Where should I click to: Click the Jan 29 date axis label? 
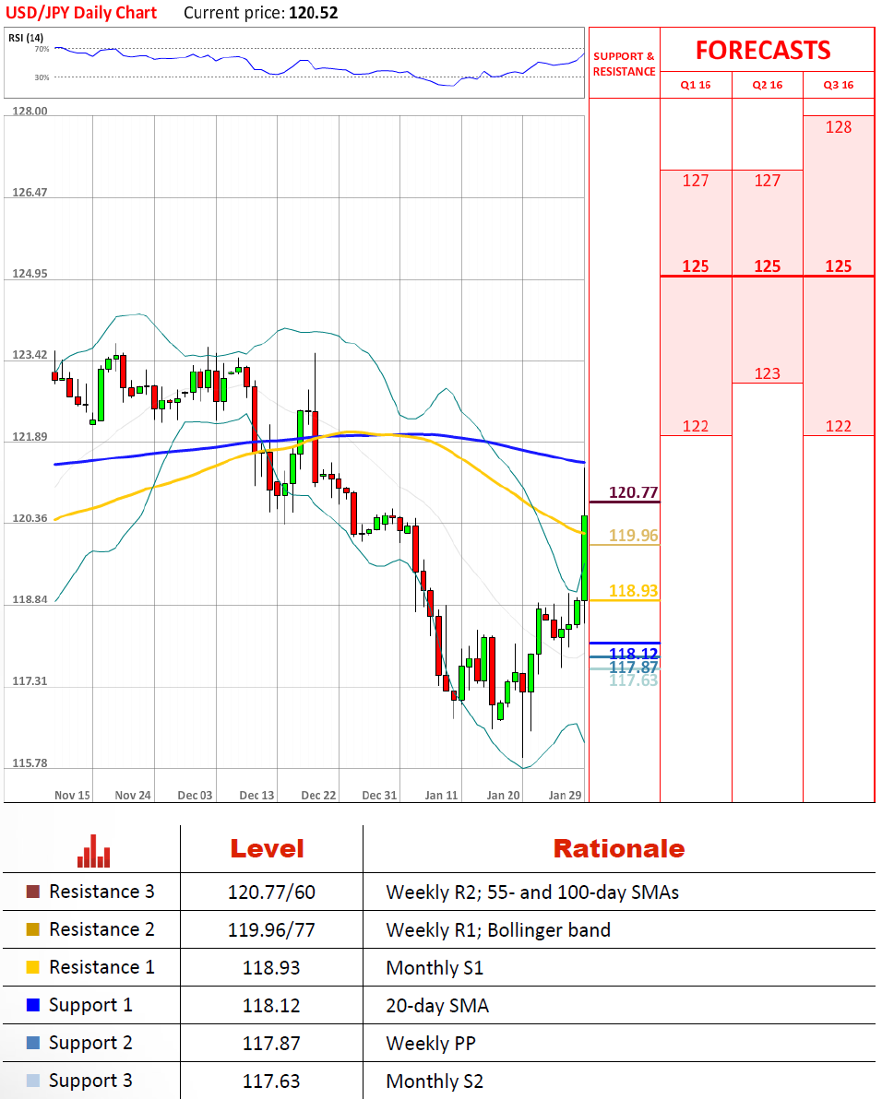coord(566,795)
